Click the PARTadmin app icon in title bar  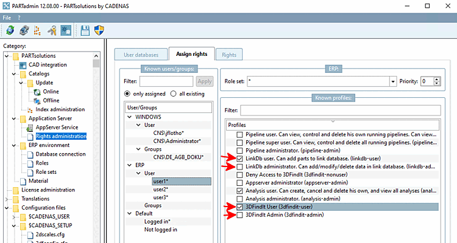6,6
